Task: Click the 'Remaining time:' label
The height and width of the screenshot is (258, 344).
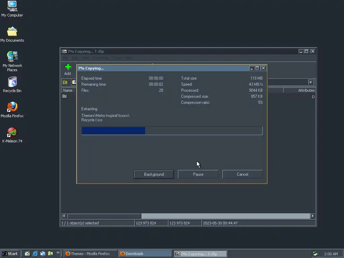Action: click(94, 84)
